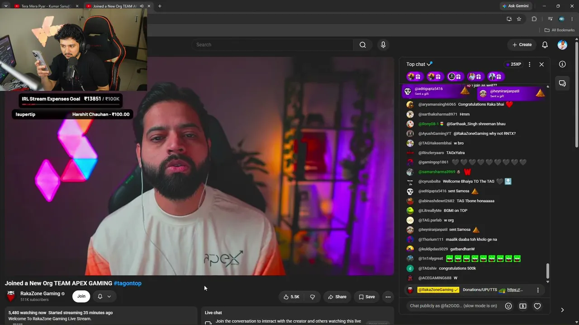The width and height of the screenshot is (579, 325).
Task: Click 'maalik daaba toh kholo ge na' message
Action: coord(471,240)
